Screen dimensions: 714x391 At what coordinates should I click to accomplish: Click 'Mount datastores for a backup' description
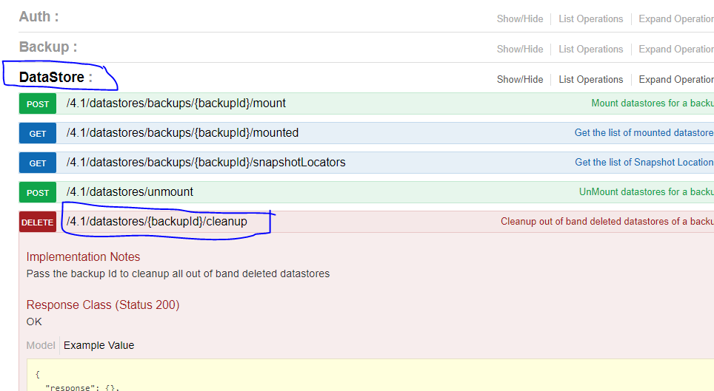[653, 103]
